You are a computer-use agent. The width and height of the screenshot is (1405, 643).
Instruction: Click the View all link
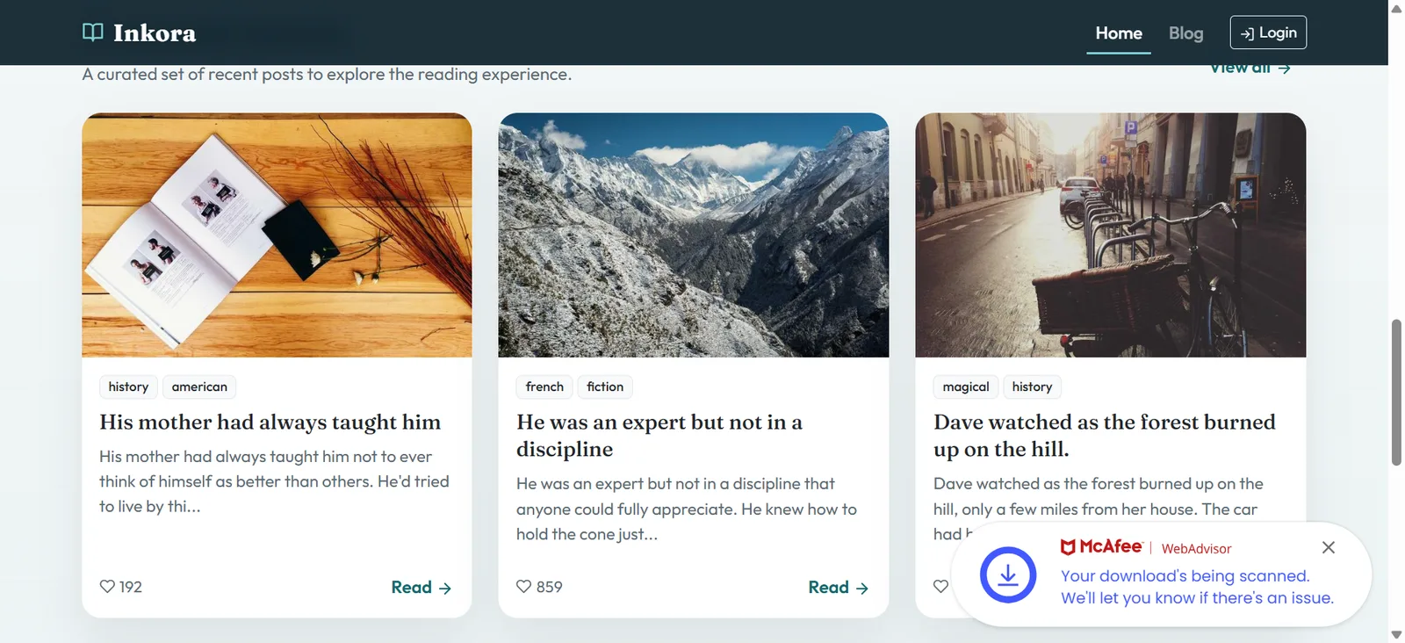[1250, 69]
